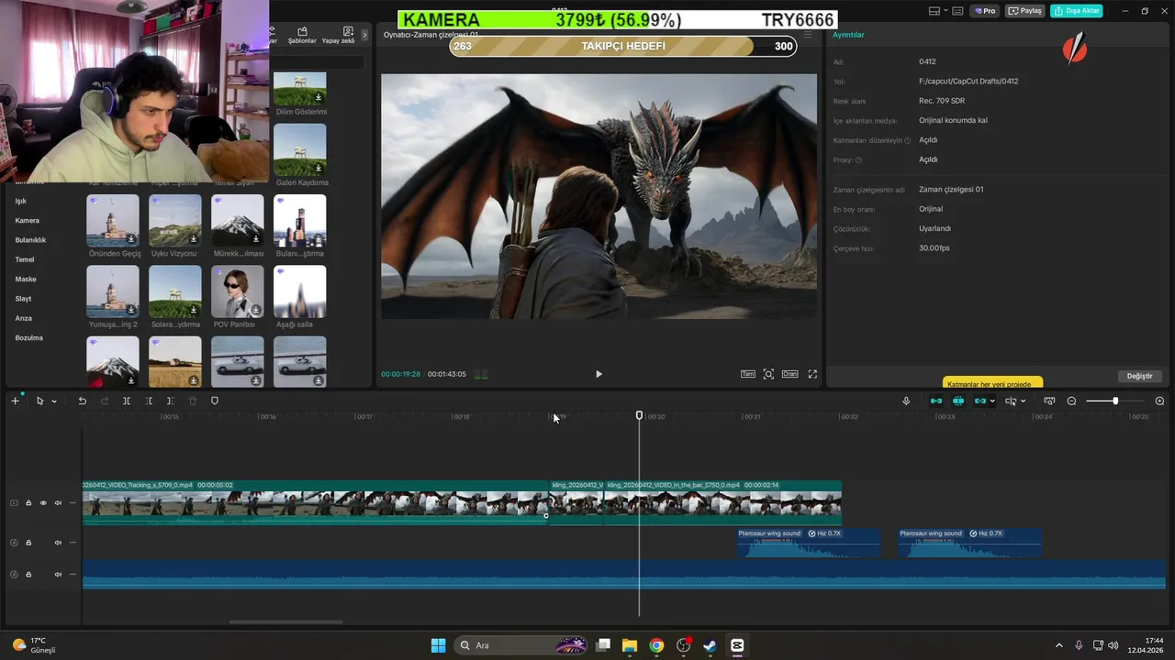1175x660 pixels.
Task: Download the Aşağı salla effect
Action: [319, 310]
